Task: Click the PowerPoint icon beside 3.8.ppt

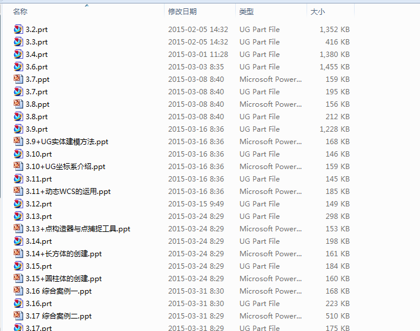Action: tap(18, 104)
